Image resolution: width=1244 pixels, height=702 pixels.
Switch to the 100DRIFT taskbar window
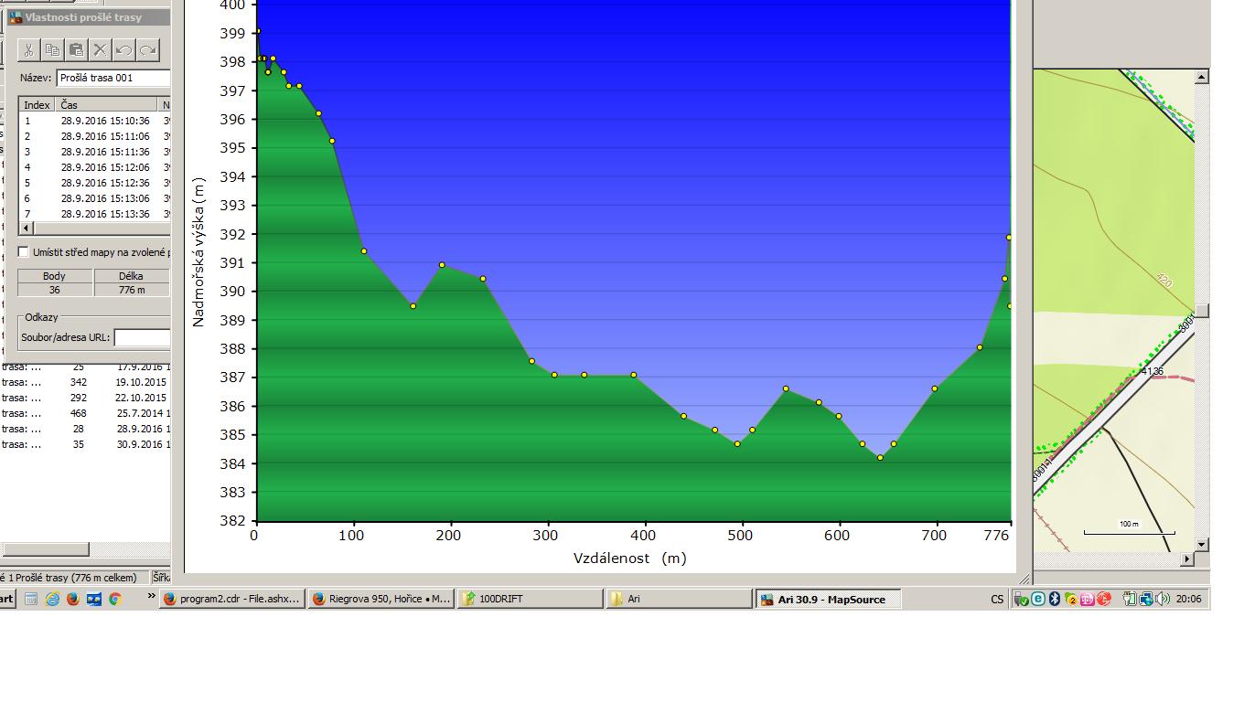(x=530, y=600)
